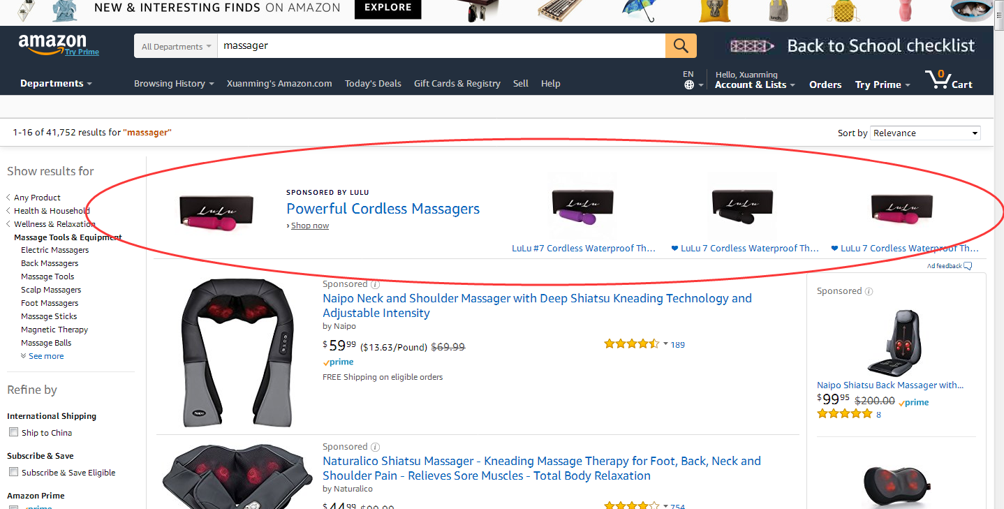Image resolution: width=1004 pixels, height=509 pixels.
Task: Click info icon beside Naturalico Sponsored label
Action: [x=375, y=447]
